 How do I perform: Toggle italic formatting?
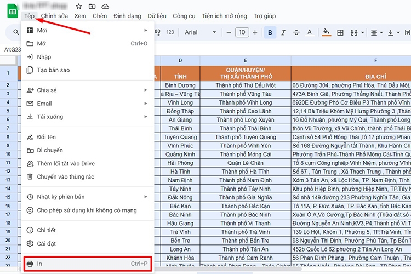pyautogui.click(x=283, y=32)
